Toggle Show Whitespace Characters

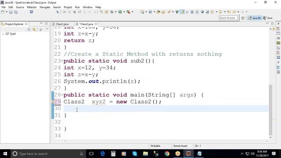[x=197, y=12]
